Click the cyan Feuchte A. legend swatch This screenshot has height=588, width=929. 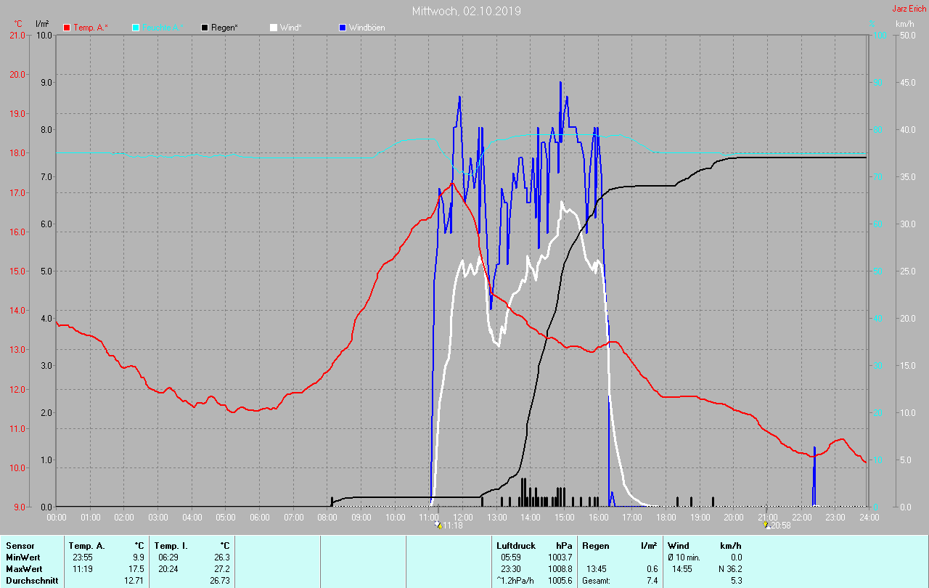(136, 28)
